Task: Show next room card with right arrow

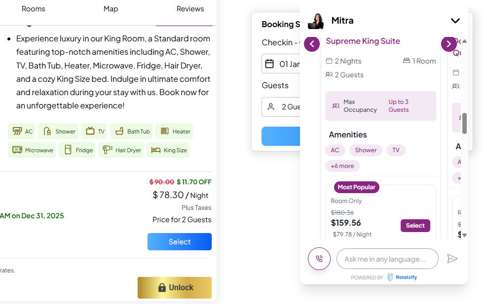Action: click(x=449, y=44)
